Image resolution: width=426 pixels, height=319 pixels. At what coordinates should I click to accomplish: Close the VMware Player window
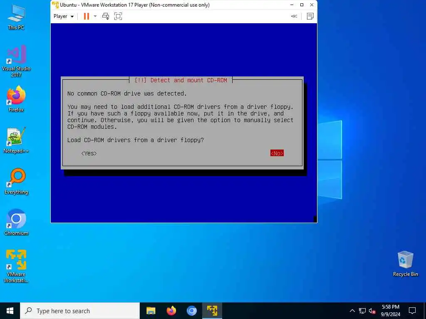tap(312, 5)
